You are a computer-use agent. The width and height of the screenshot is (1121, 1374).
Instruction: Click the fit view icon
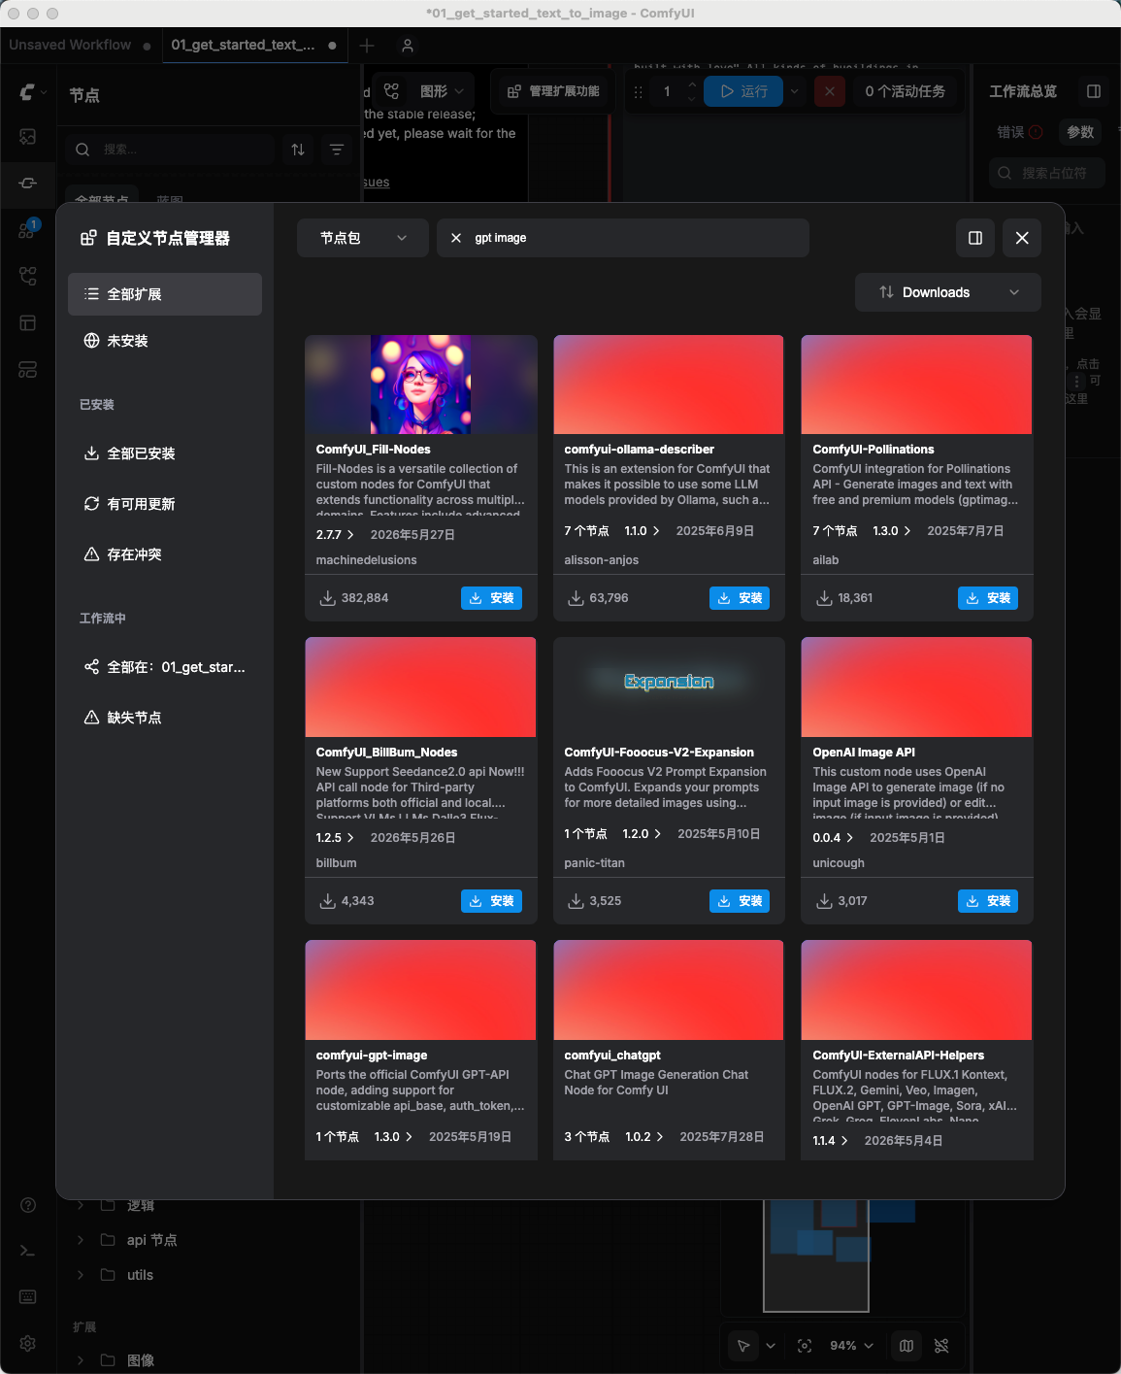point(805,1346)
